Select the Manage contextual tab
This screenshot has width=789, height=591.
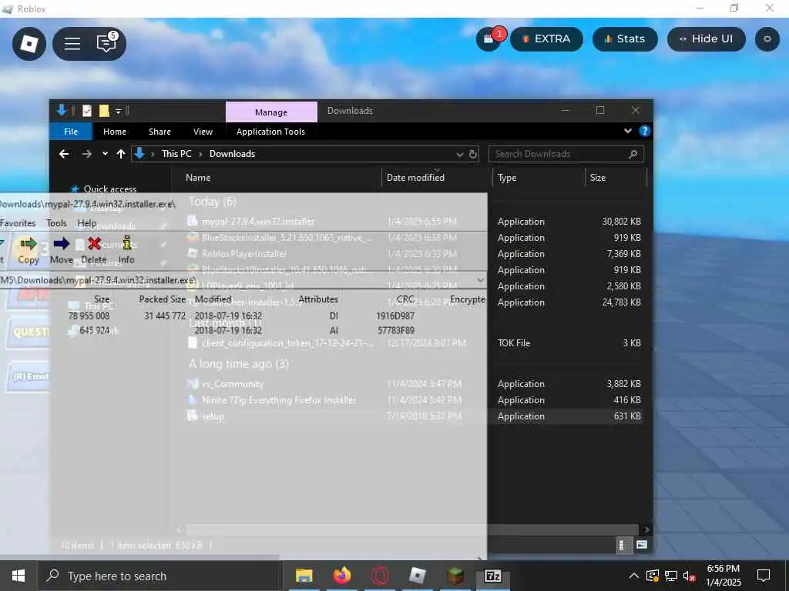[x=271, y=112]
